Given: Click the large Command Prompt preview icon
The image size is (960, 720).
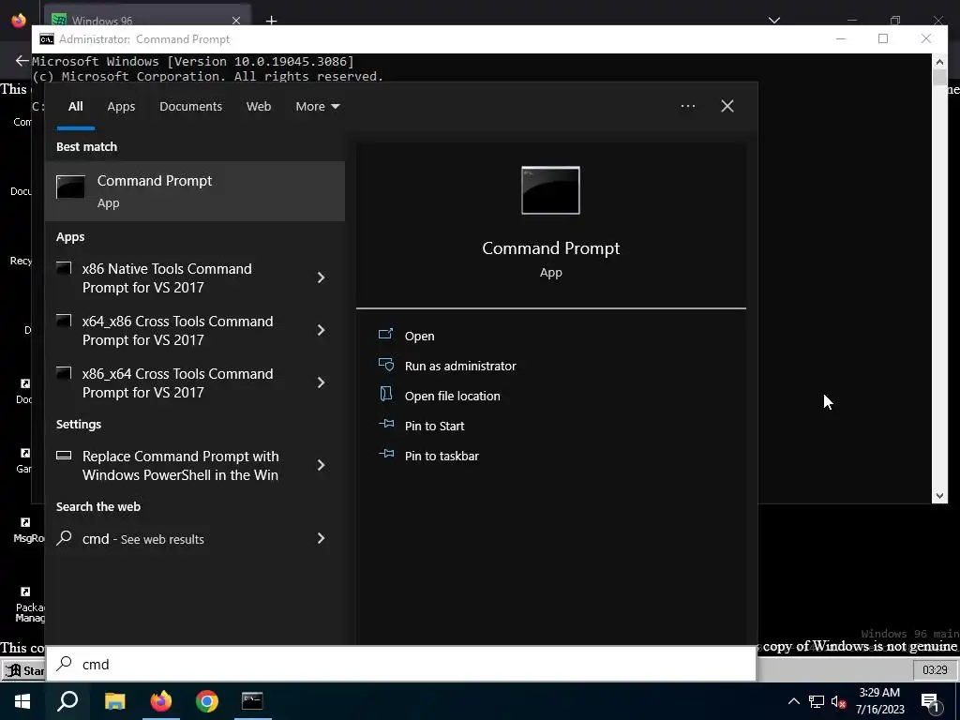Looking at the screenshot, I should tap(550, 190).
